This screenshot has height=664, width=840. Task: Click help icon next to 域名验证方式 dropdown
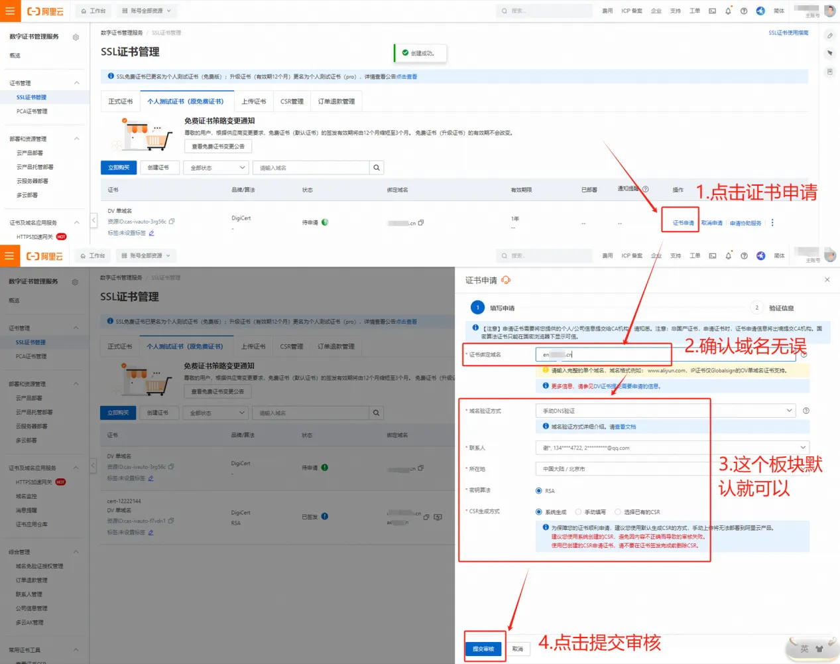(x=806, y=411)
